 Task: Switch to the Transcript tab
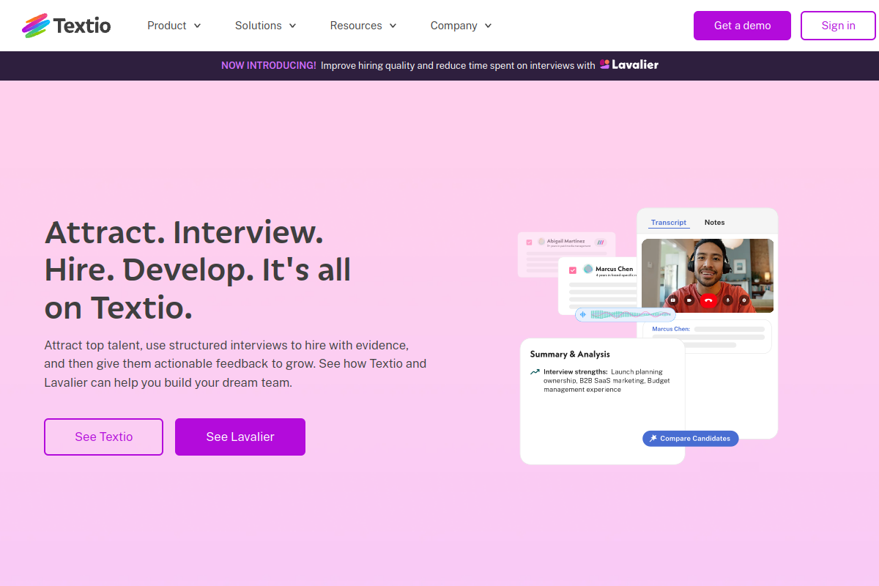click(x=669, y=223)
